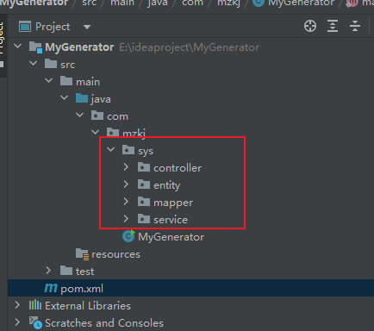
Task: Click the Expand All toolbar icon
Action: [333, 26]
